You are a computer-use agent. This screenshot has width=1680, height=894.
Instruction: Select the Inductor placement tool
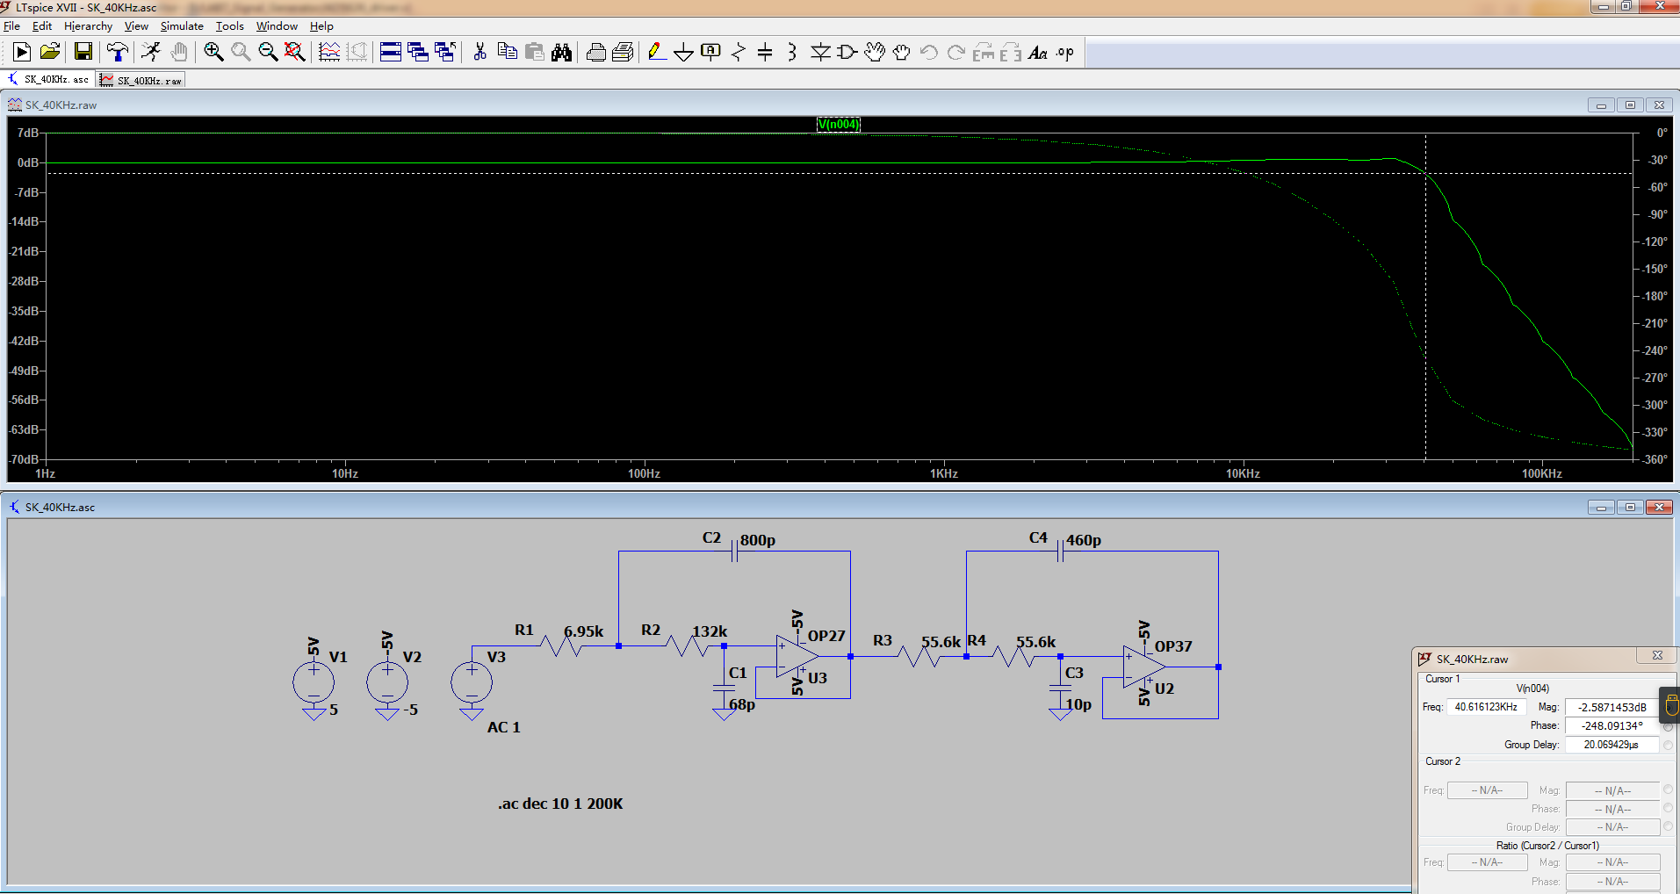pos(792,53)
